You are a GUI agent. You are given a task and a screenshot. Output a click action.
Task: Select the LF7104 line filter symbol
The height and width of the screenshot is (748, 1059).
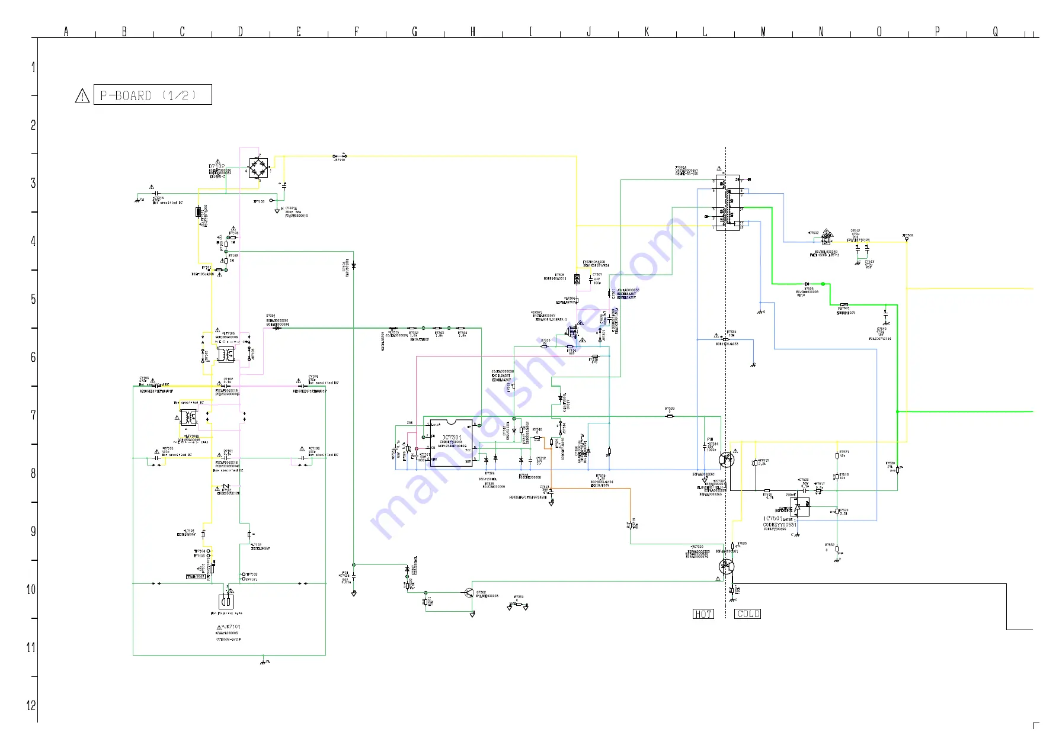pyautogui.click(x=190, y=418)
